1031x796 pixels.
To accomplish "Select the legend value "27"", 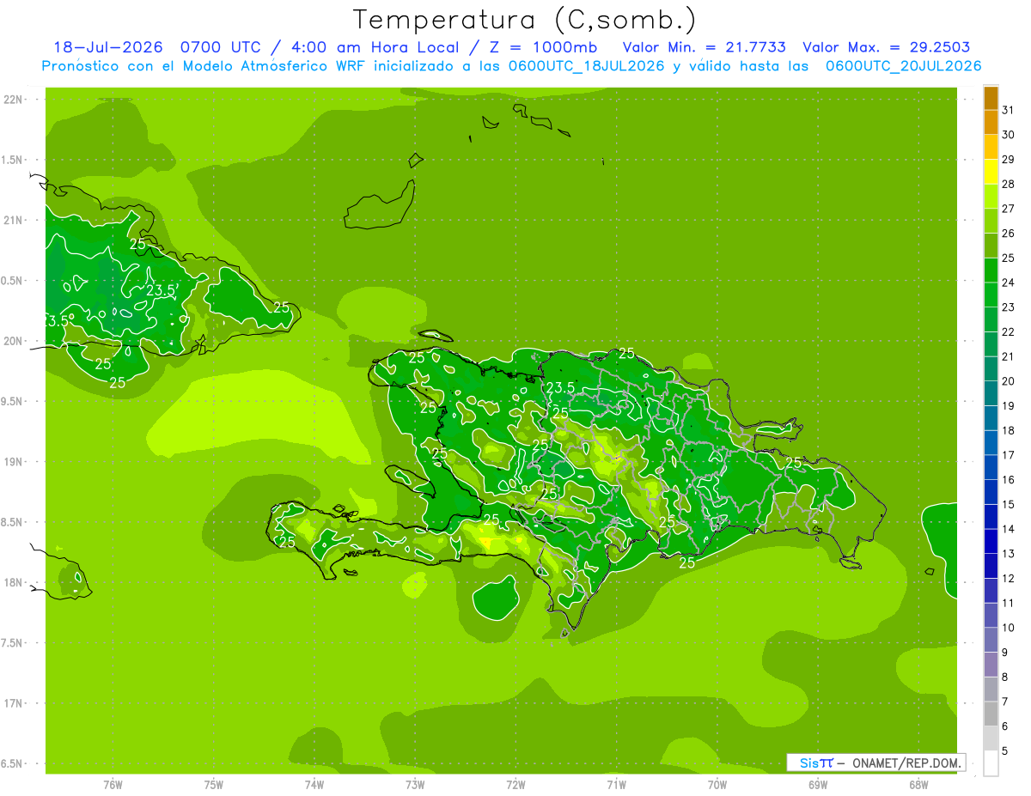I will pos(1009,209).
